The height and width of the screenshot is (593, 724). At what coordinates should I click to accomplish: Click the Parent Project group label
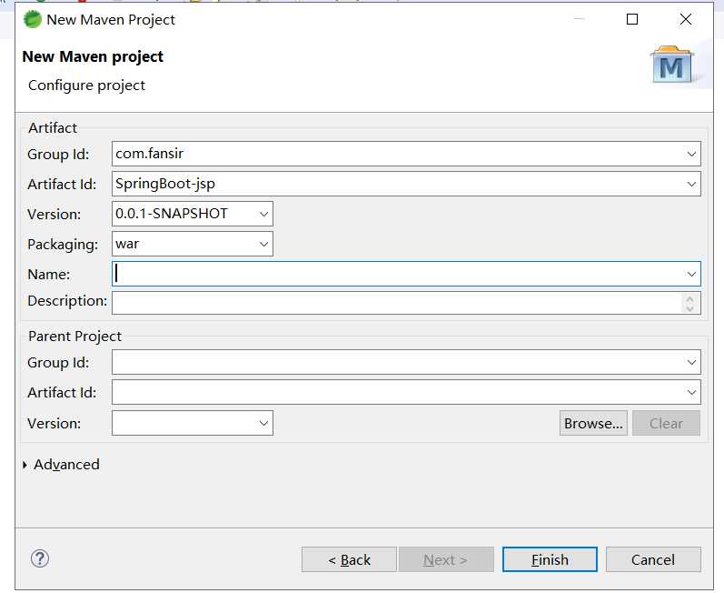pos(74,336)
